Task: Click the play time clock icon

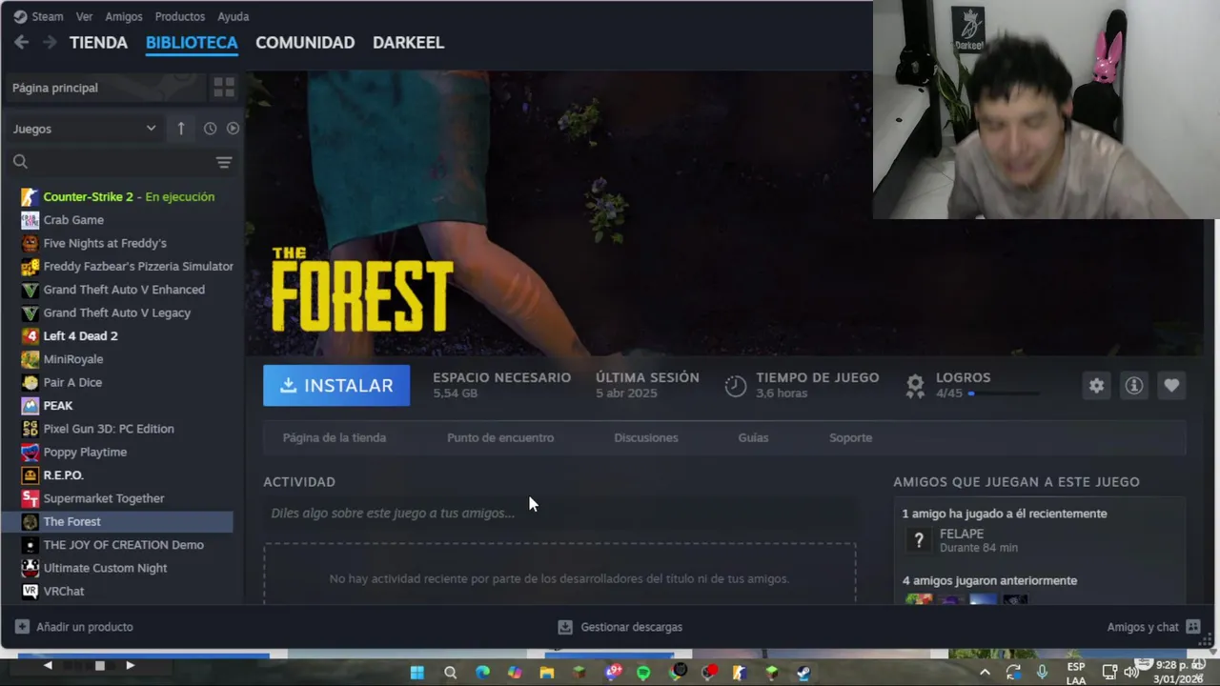Action: point(736,386)
